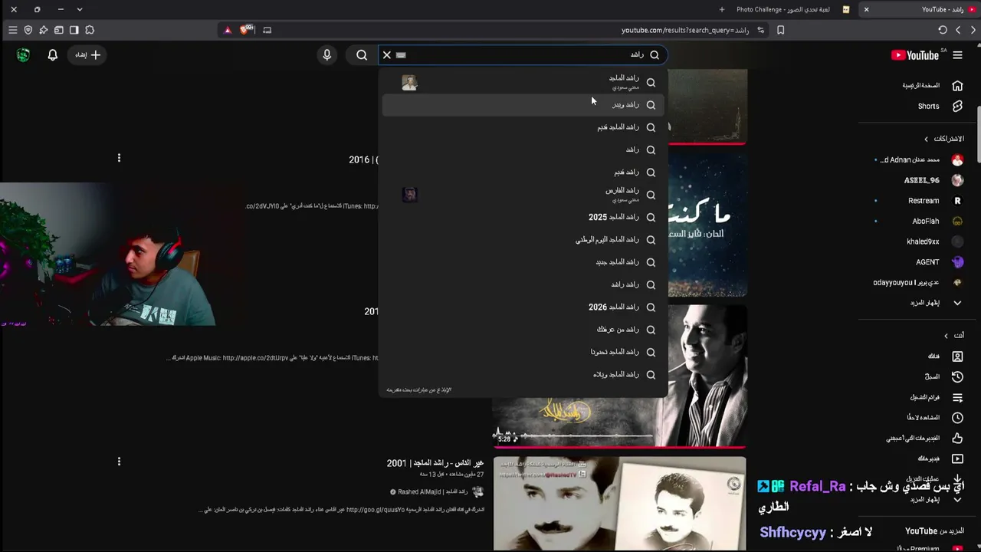Open site settings icon next to the URL
Screen dimensions: 981x552
pos(761,30)
